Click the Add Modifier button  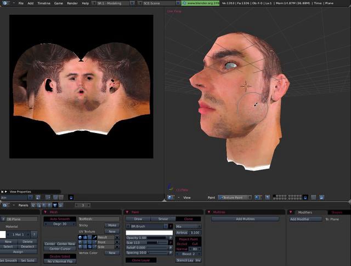[x=306, y=219]
